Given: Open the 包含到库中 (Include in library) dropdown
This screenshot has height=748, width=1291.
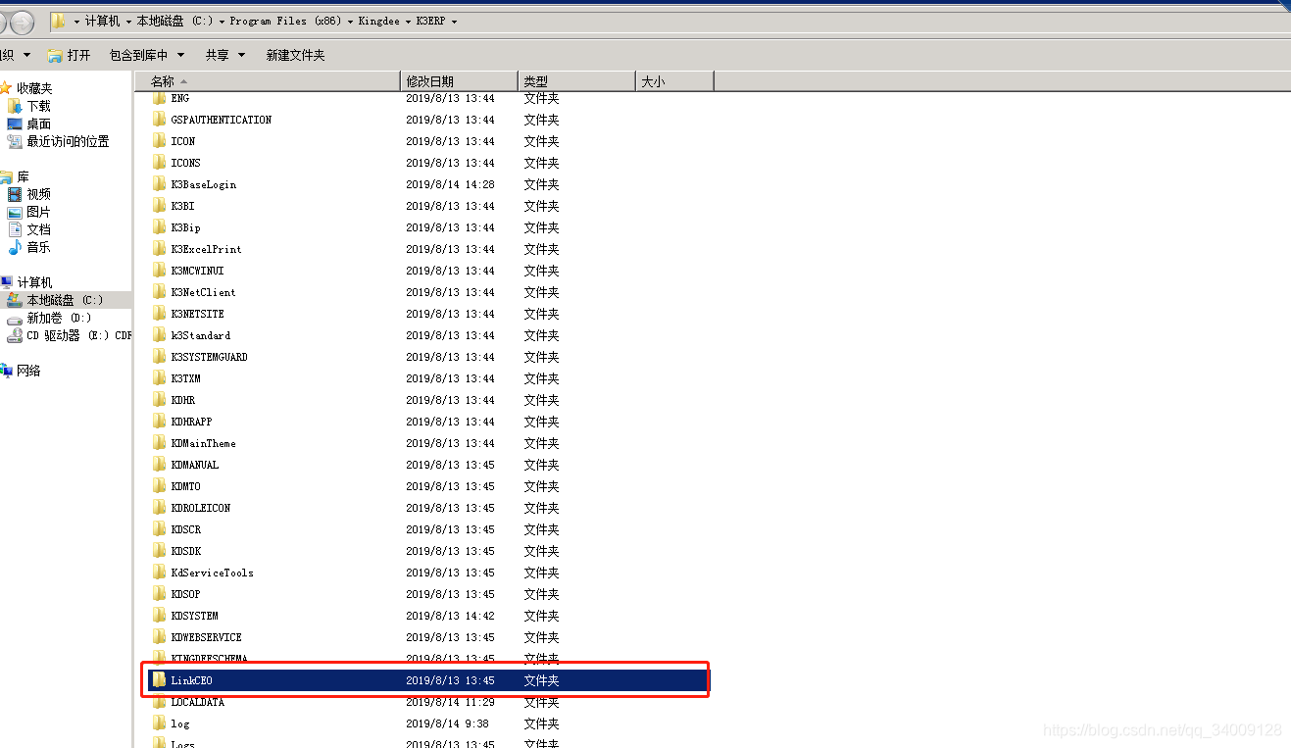Looking at the screenshot, I should (x=145, y=55).
